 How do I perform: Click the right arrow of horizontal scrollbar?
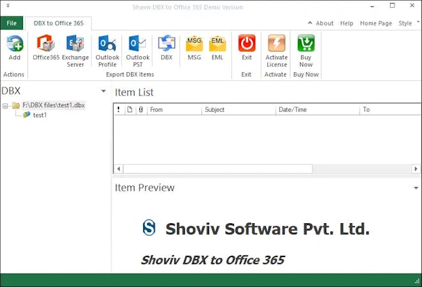[416, 169]
